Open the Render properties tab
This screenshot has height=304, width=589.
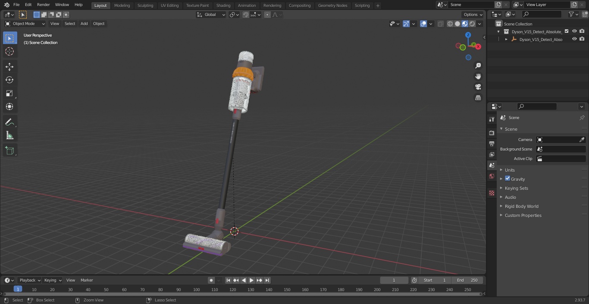click(492, 133)
